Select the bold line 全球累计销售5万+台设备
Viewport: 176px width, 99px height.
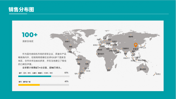[x=35, y=68]
